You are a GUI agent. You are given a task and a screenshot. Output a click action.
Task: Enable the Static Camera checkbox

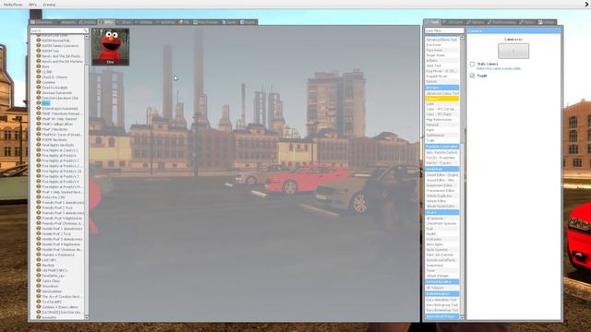(x=472, y=64)
